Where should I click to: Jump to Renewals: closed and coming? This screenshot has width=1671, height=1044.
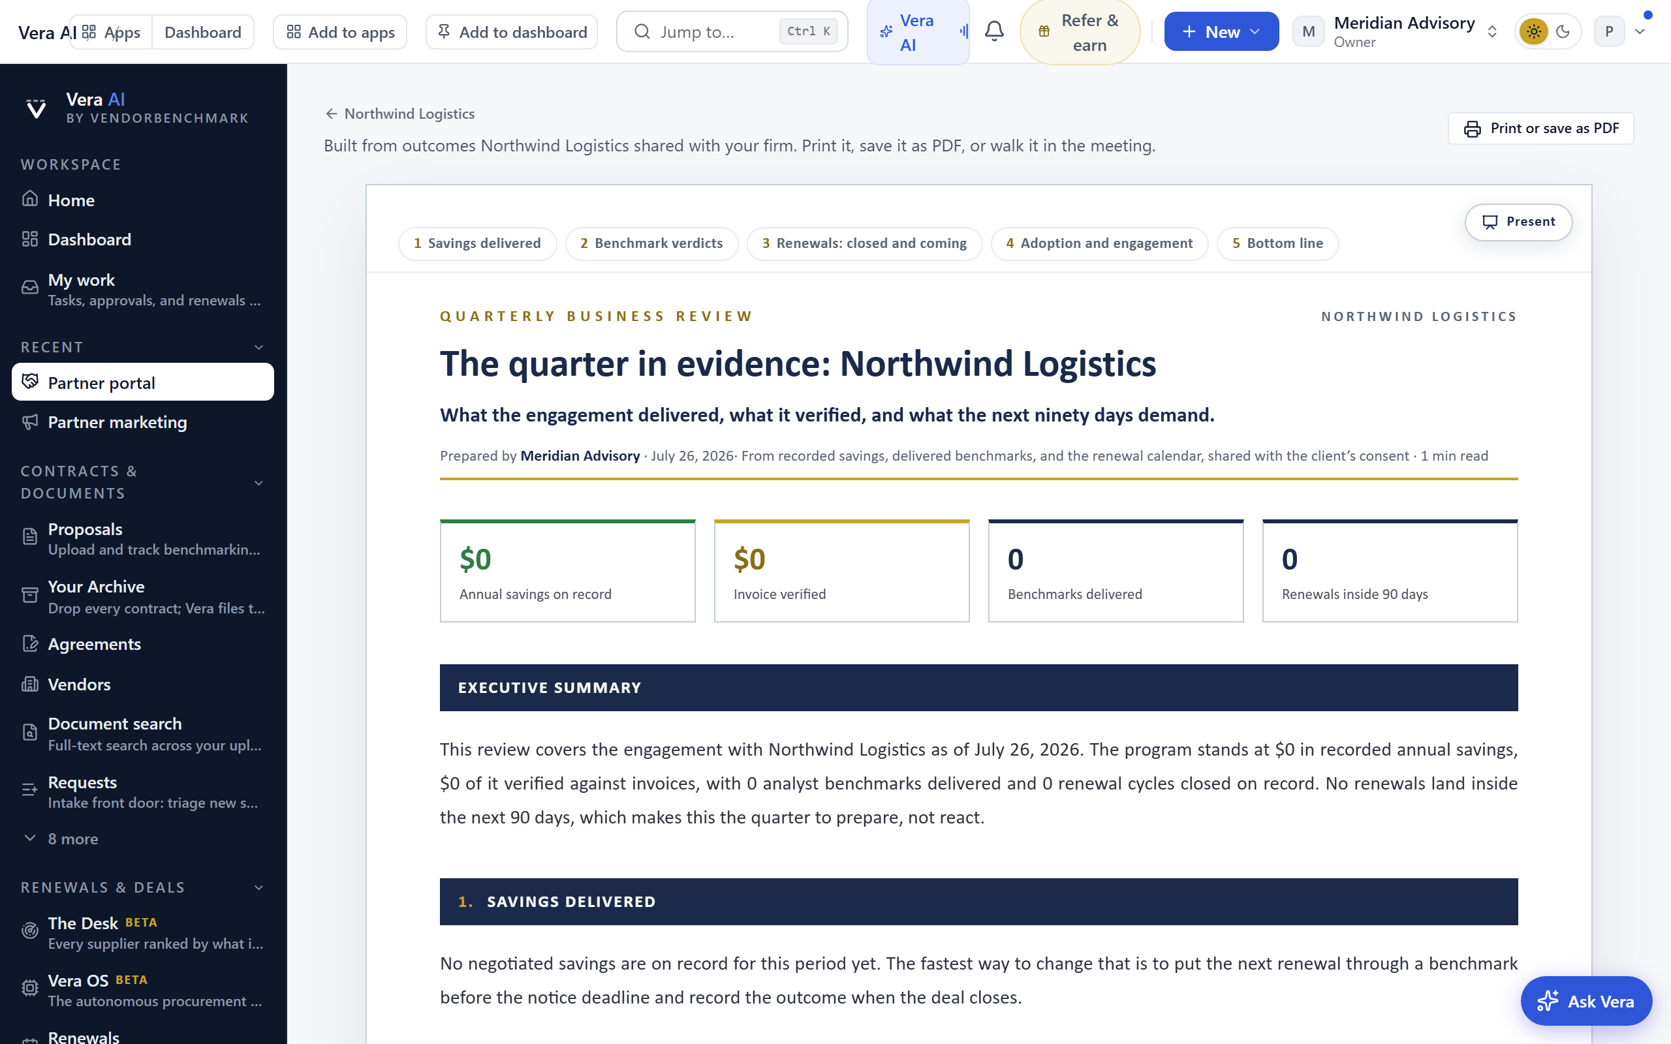point(864,244)
